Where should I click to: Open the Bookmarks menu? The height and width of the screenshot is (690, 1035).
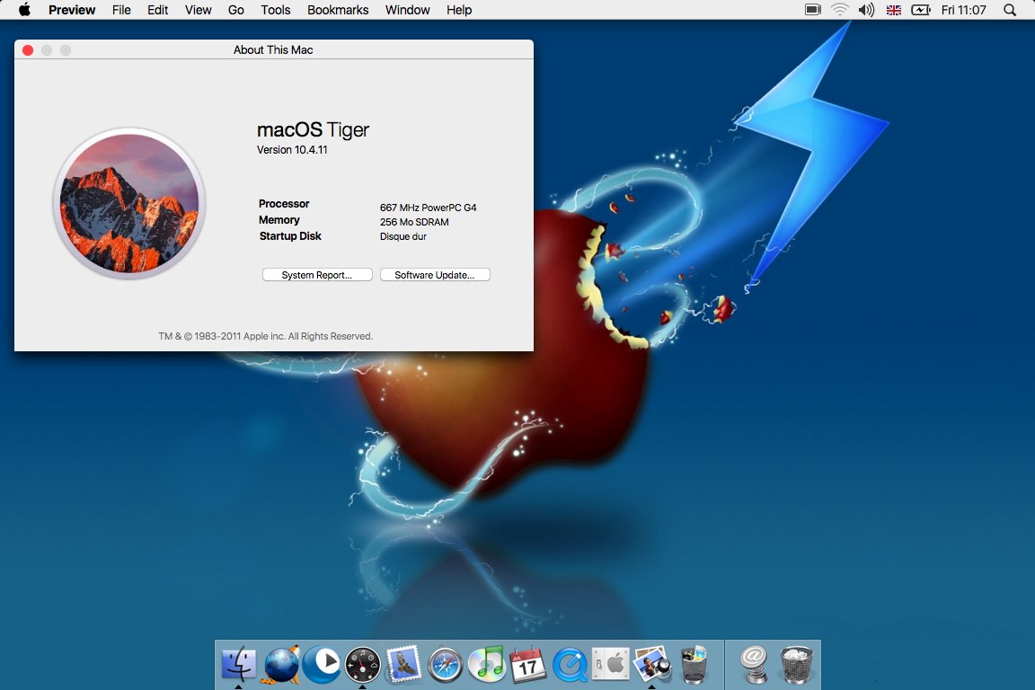tap(338, 10)
